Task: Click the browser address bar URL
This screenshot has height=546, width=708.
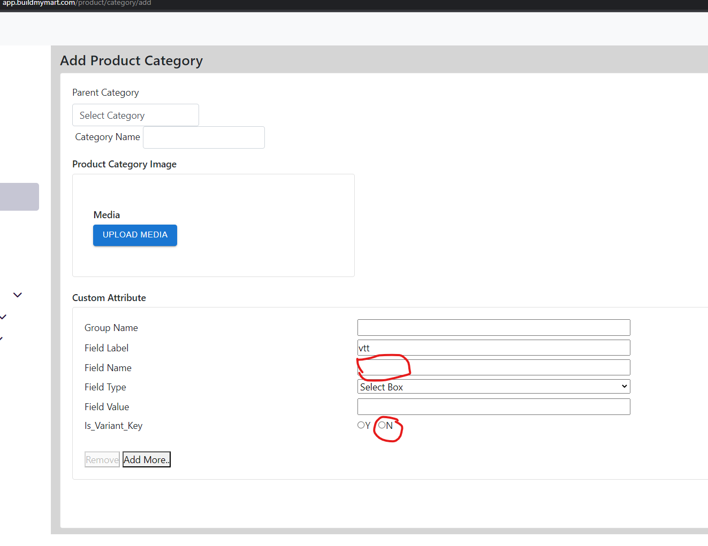Action: 77,3
